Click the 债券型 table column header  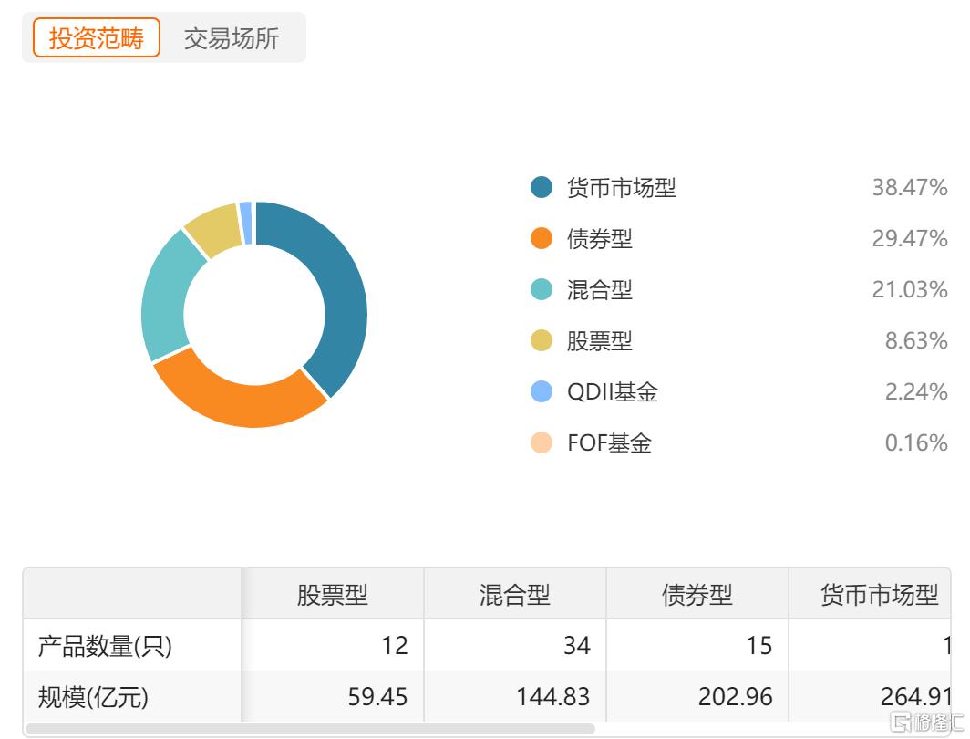697,595
